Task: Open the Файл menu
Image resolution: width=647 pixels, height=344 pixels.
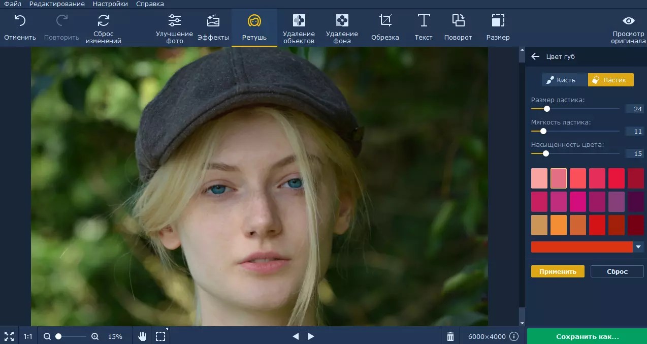Action: coord(13,4)
